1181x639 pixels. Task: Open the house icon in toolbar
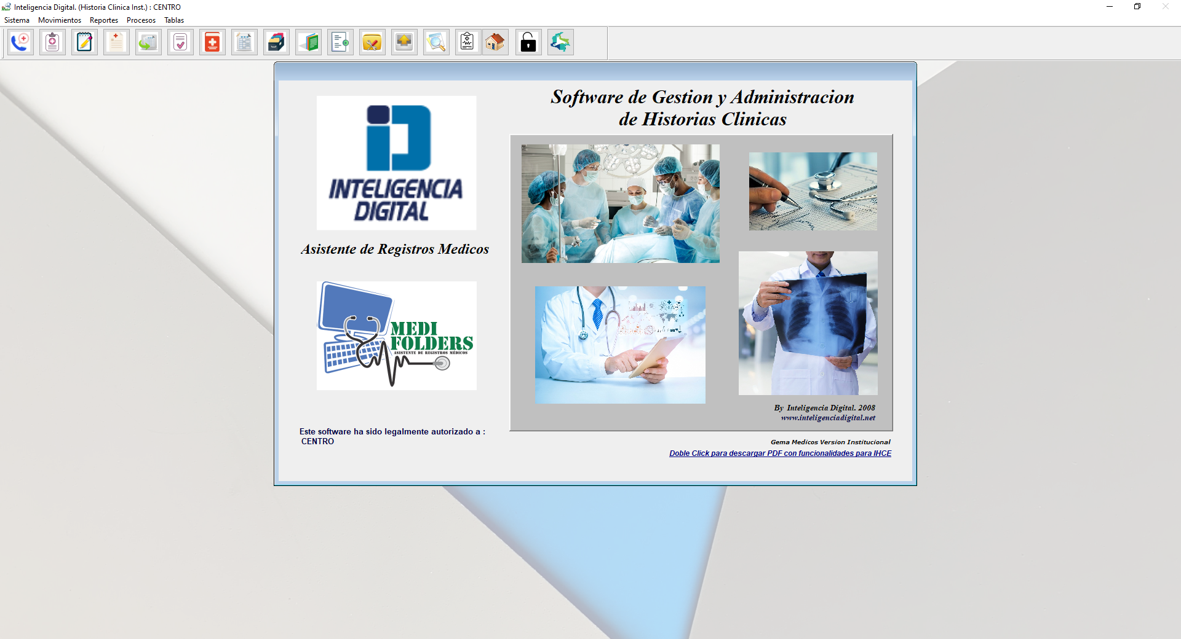click(x=495, y=42)
